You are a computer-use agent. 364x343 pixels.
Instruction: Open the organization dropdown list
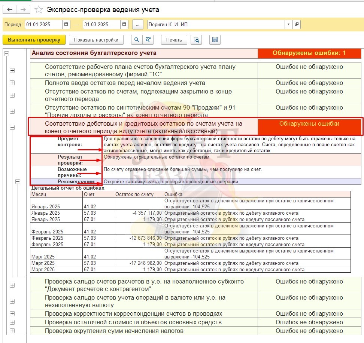[288, 25]
